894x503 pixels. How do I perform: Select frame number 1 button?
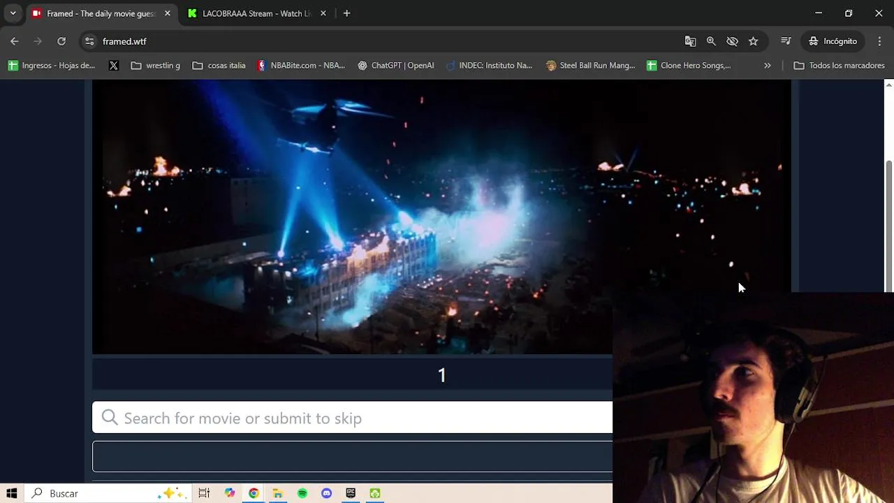[x=441, y=375]
